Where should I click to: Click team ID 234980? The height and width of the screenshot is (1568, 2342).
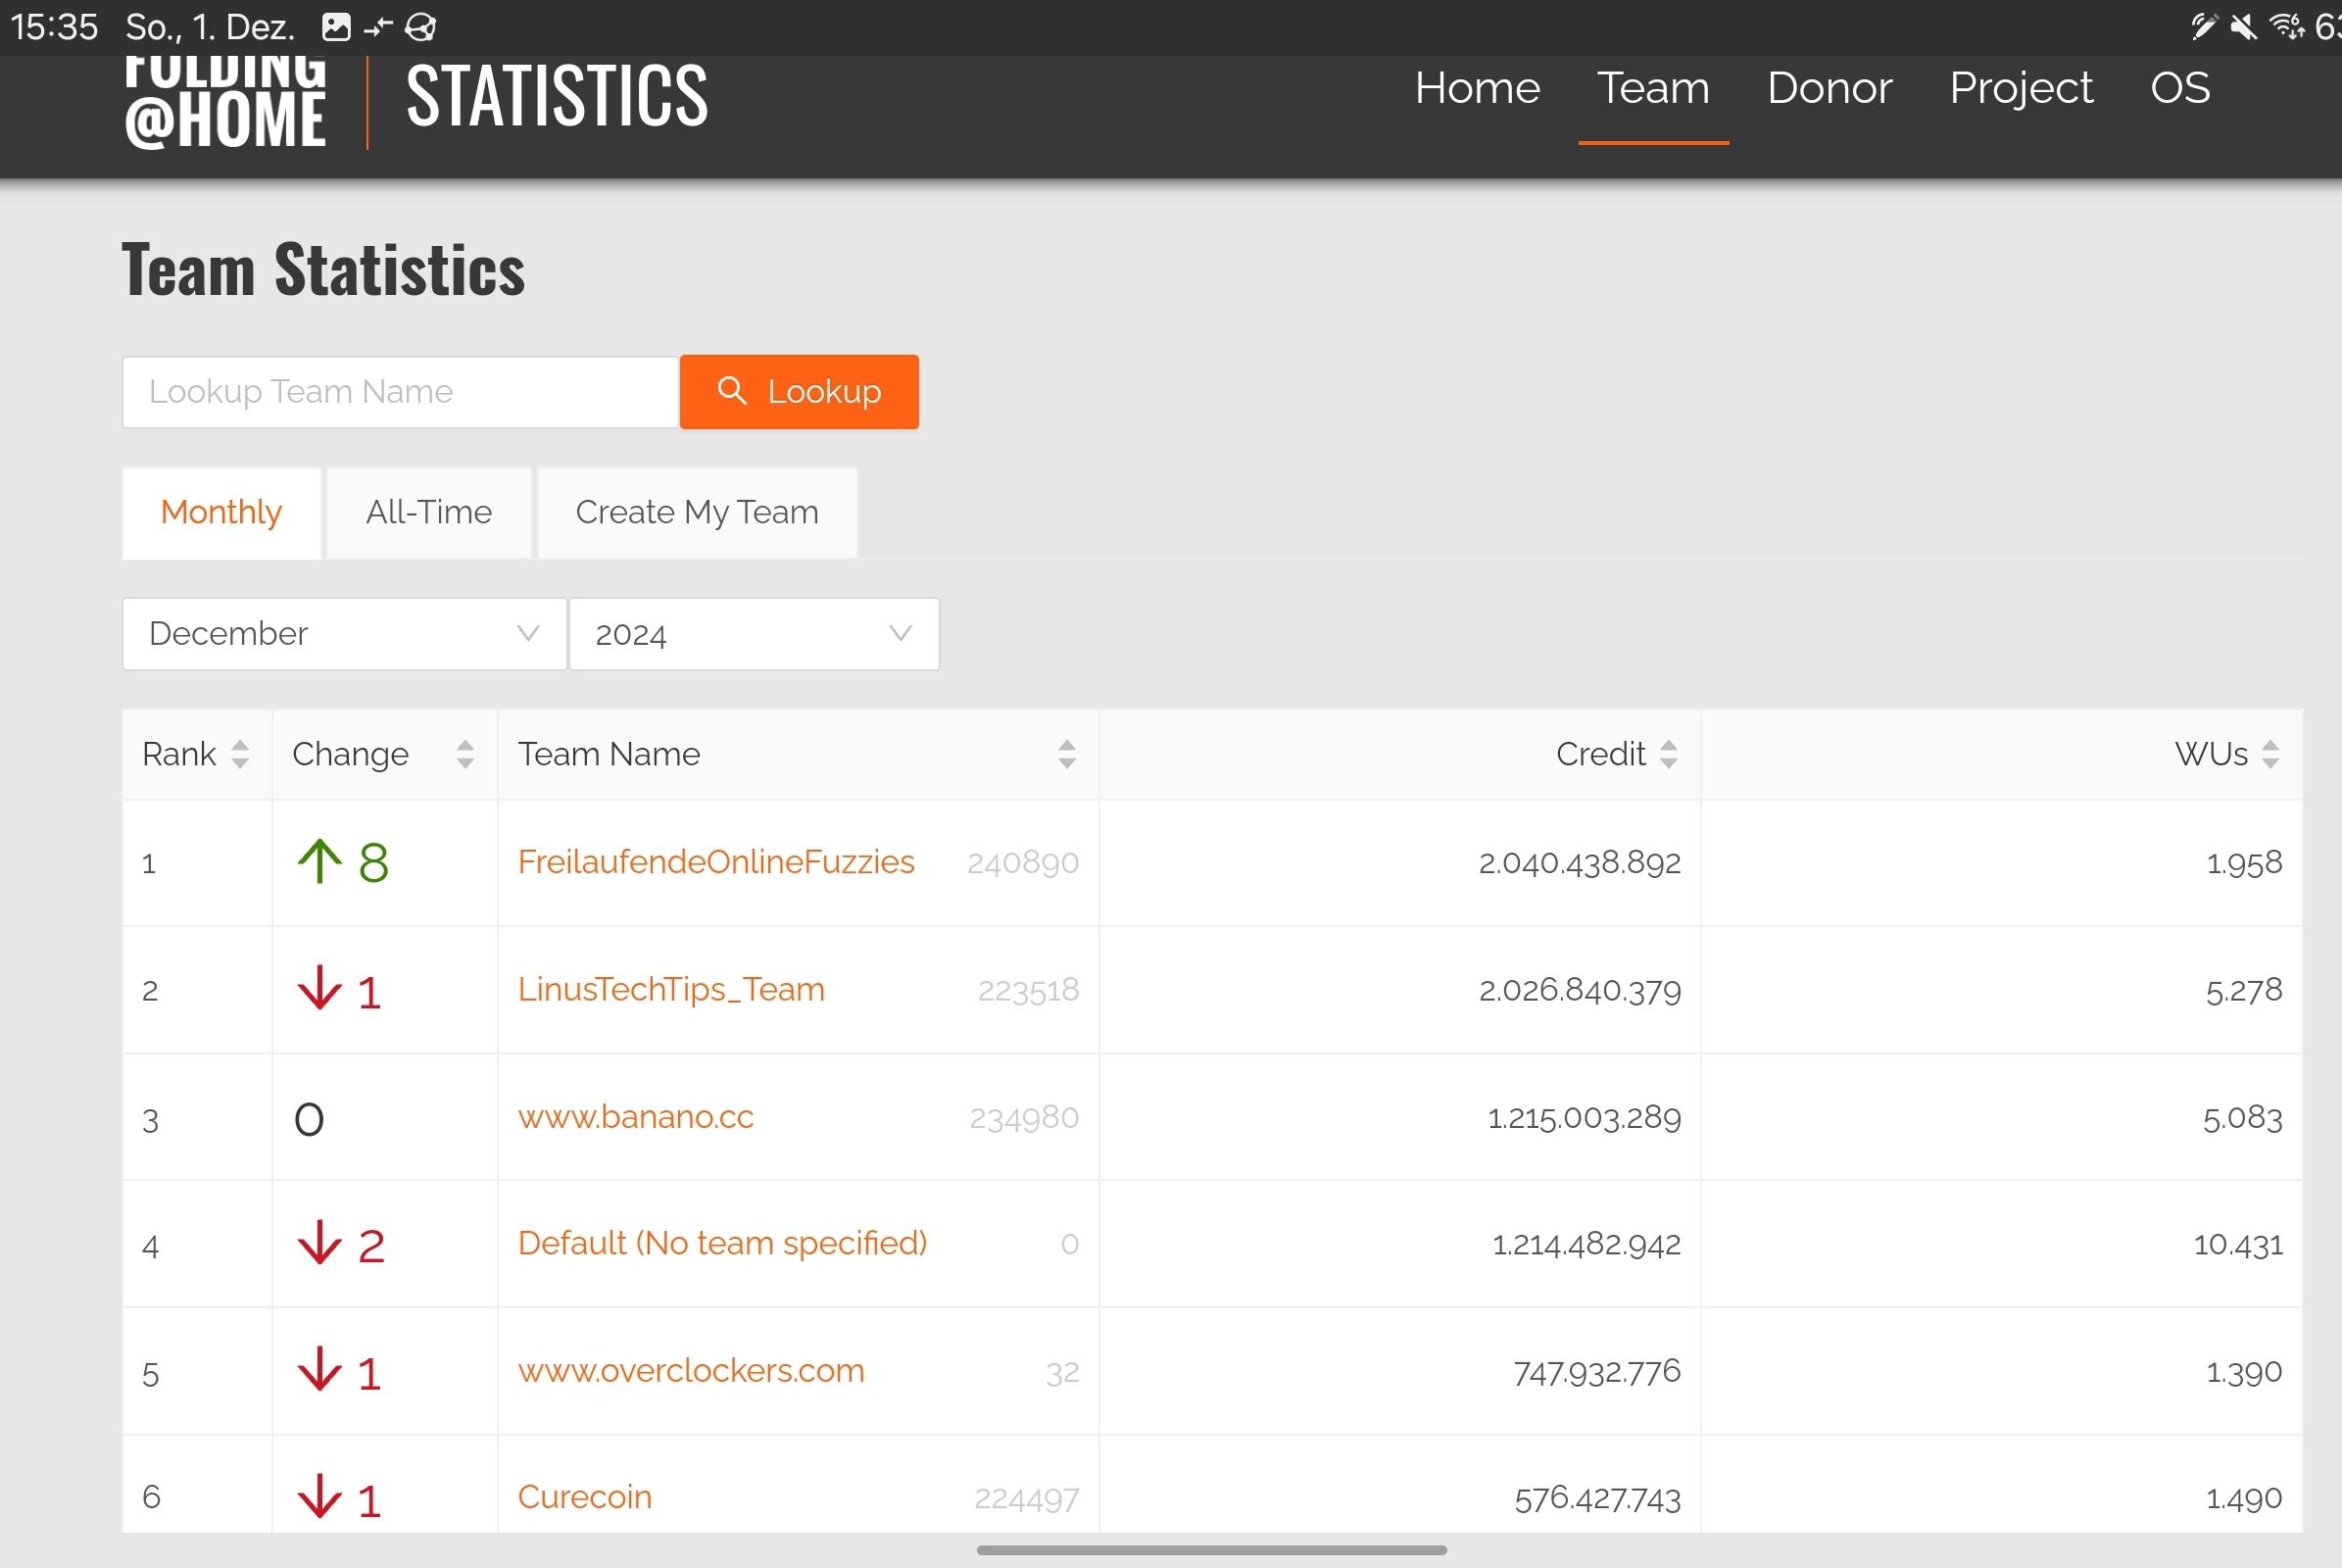click(x=1025, y=1117)
